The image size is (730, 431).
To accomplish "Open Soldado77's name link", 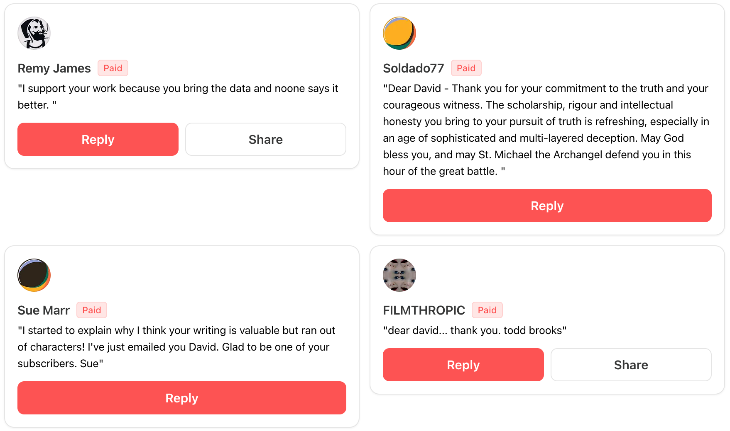I will [413, 68].
